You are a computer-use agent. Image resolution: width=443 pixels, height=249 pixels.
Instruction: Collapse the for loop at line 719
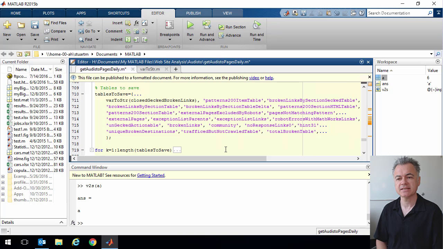92,150
